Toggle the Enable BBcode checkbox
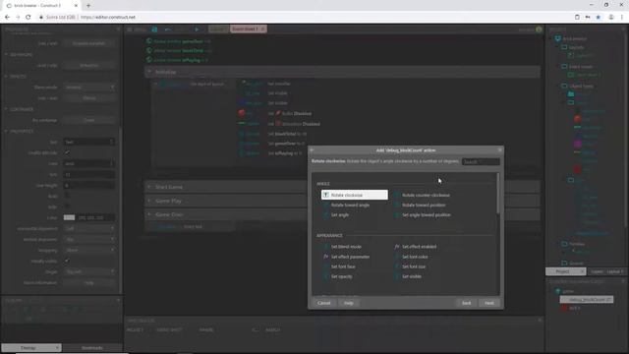The image size is (629, 354). [x=67, y=152]
